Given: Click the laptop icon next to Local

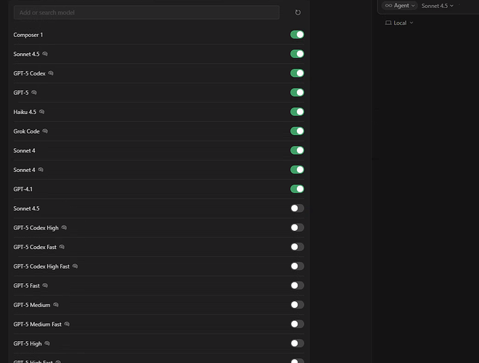Looking at the screenshot, I should 388,23.
